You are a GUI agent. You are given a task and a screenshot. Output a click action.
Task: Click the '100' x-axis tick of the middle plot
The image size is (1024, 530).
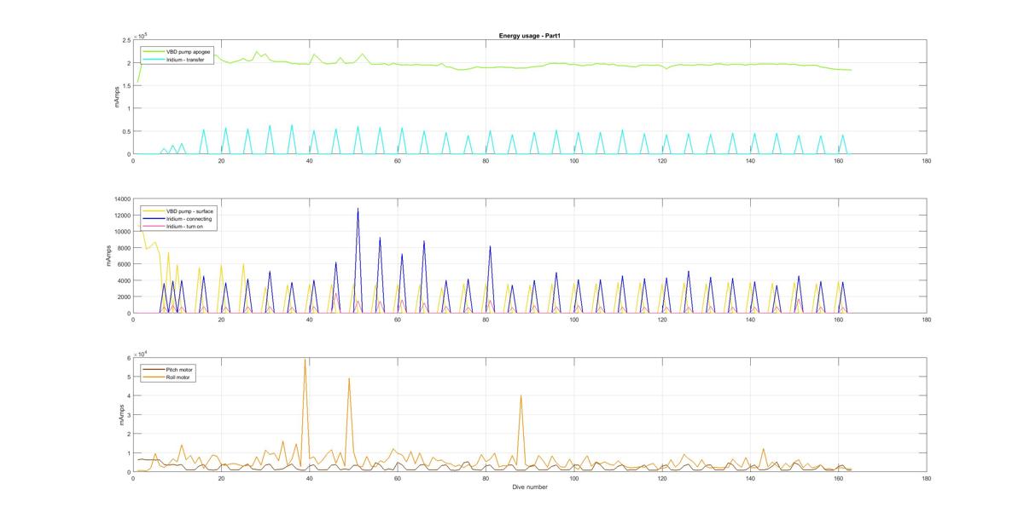click(x=573, y=320)
